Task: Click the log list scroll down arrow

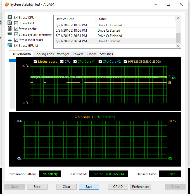Action: point(178,46)
